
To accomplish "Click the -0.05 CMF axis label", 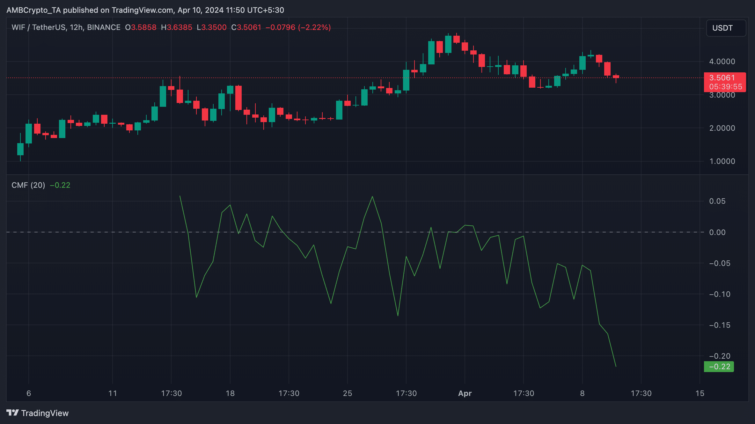I will point(719,263).
